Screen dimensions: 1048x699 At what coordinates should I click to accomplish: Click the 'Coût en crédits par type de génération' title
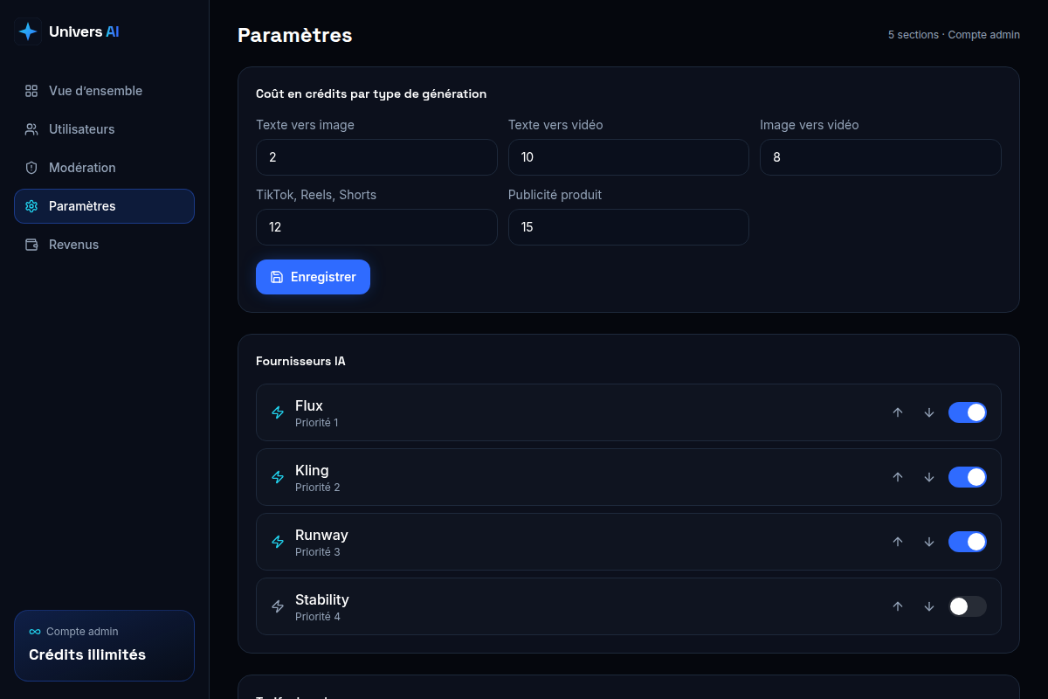(371, 93)
